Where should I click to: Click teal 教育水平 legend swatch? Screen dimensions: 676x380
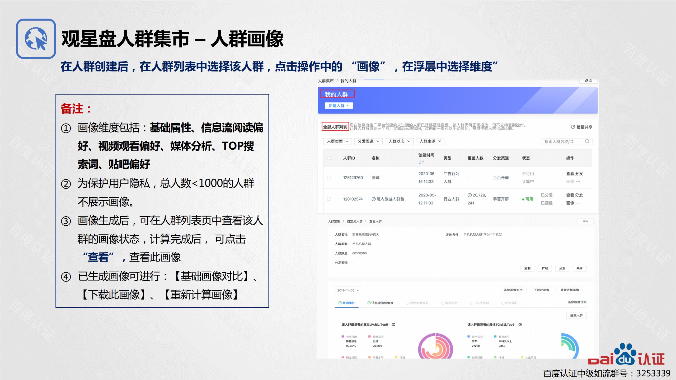tap(495, 337)
